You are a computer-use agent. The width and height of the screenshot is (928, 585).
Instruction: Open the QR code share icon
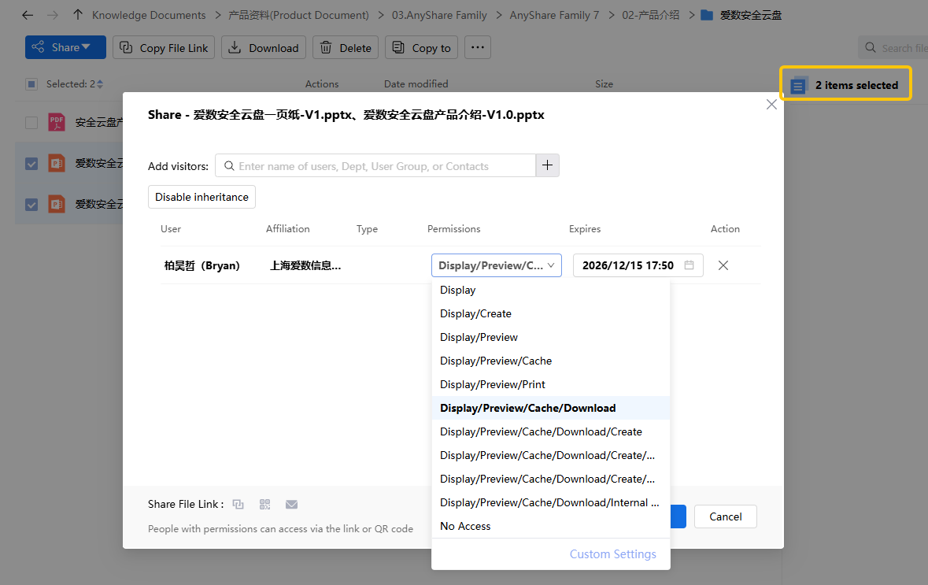pos(264,504)
